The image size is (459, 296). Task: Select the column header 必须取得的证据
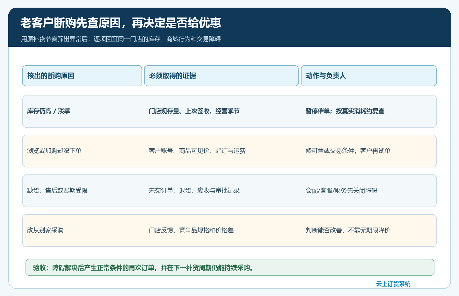point(221,76)
